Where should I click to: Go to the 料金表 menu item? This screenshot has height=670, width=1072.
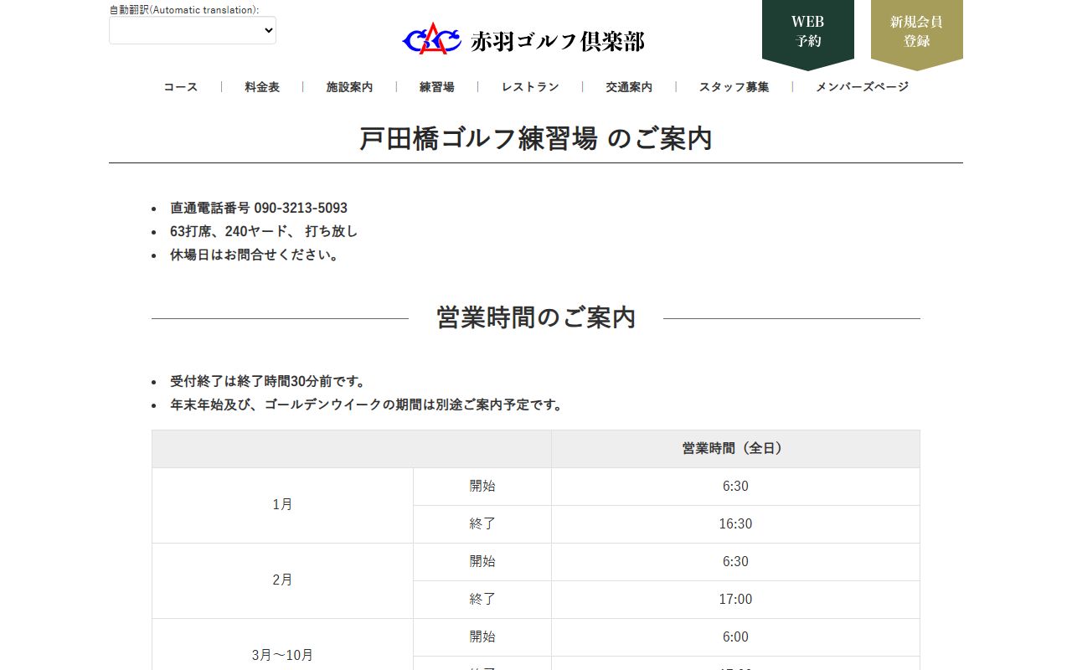(262, 87)
